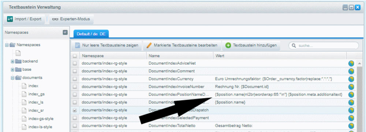Click the {$position.name|nl2br|wordwrap value cell

coord(280,95)
